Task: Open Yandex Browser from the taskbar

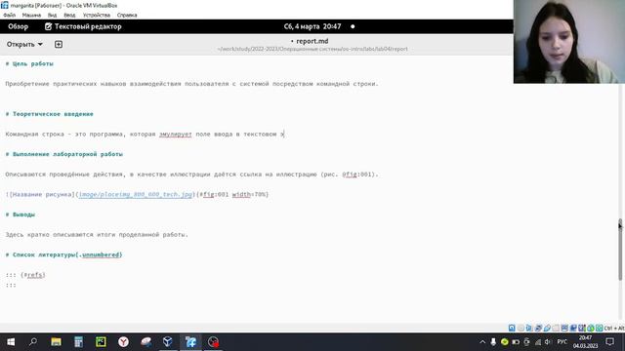Action: point(124,342)
